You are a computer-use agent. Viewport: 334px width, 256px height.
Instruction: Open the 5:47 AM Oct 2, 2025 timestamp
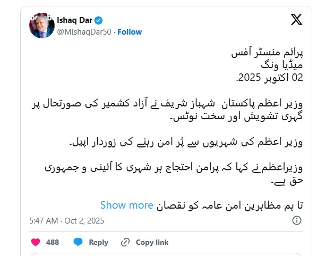click(x=67, y=220)
